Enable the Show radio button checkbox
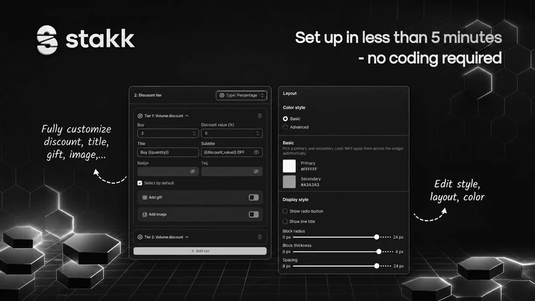This screenshot has width=535, height=301. [x=285, y=211]
